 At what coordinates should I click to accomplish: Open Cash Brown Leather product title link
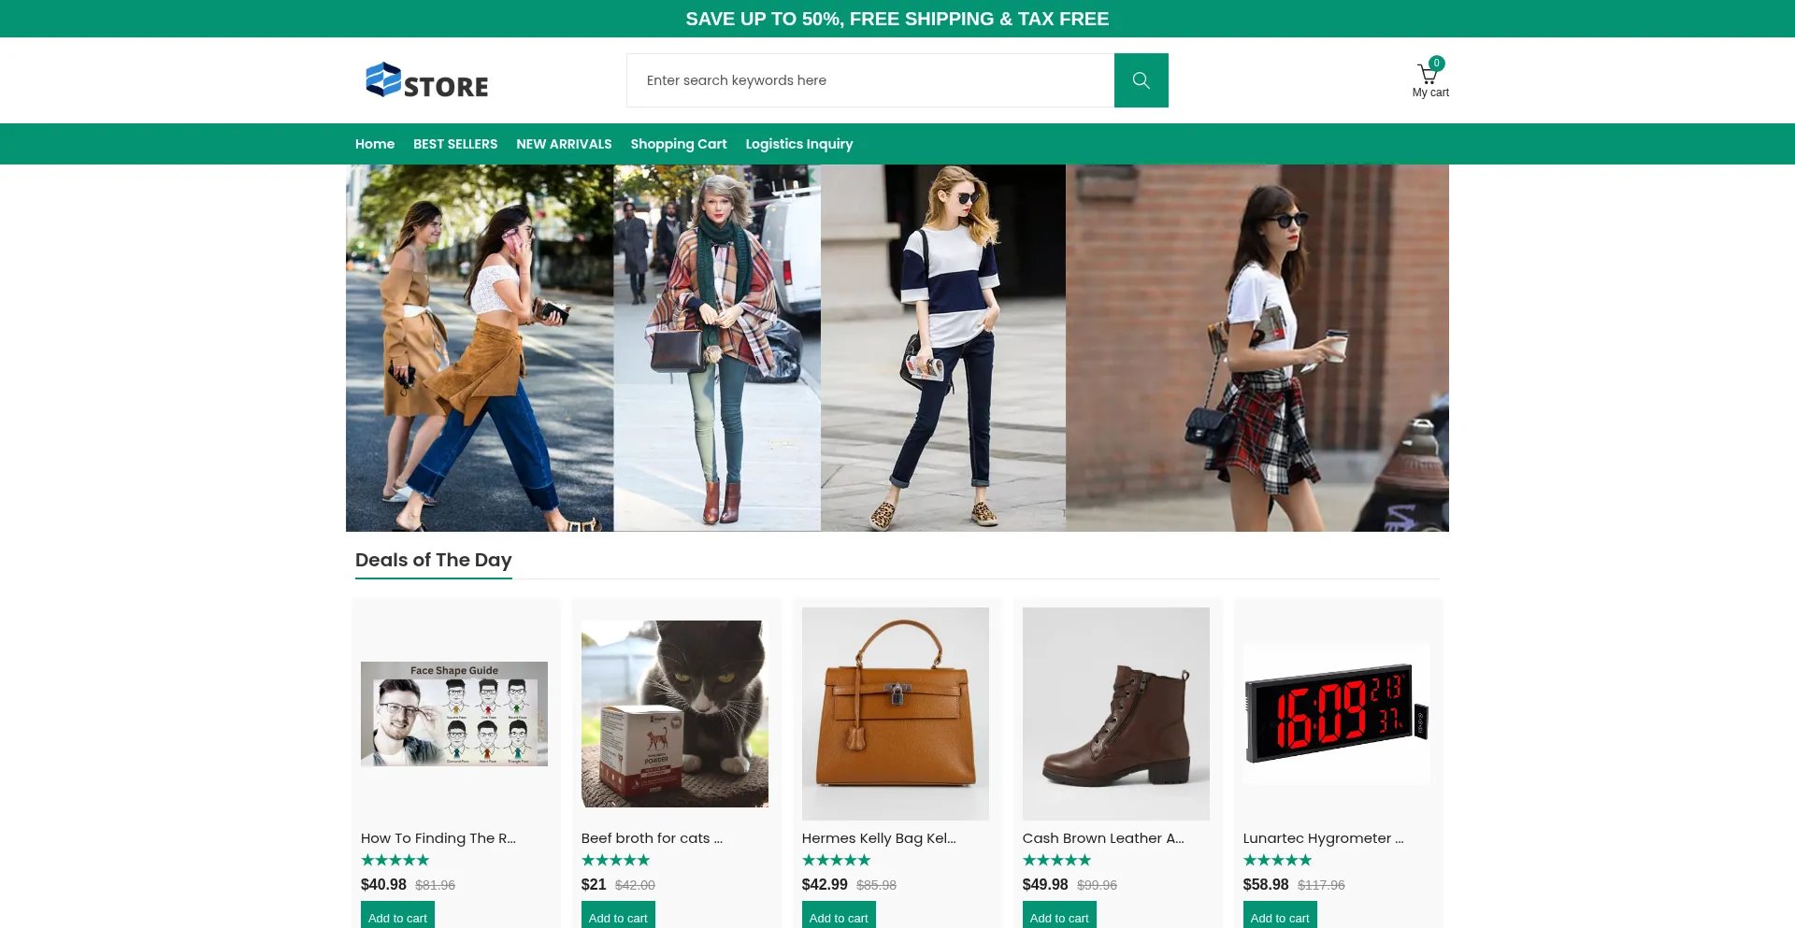pyautogui.click(x=1102, y=838)
